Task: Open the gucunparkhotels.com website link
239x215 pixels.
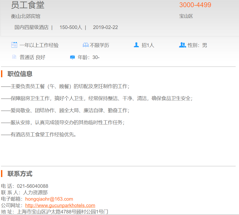Action: coord(60,206)
